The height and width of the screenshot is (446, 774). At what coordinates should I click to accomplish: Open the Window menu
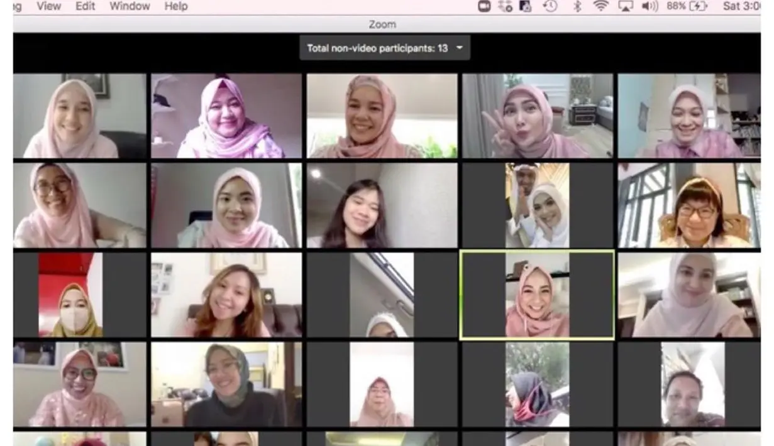click(130, 6)
